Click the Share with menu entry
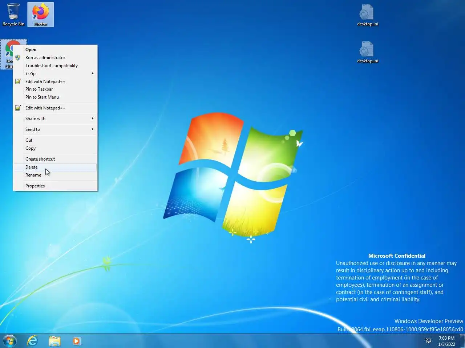The image size is (465, 348). tap(55, 119)
